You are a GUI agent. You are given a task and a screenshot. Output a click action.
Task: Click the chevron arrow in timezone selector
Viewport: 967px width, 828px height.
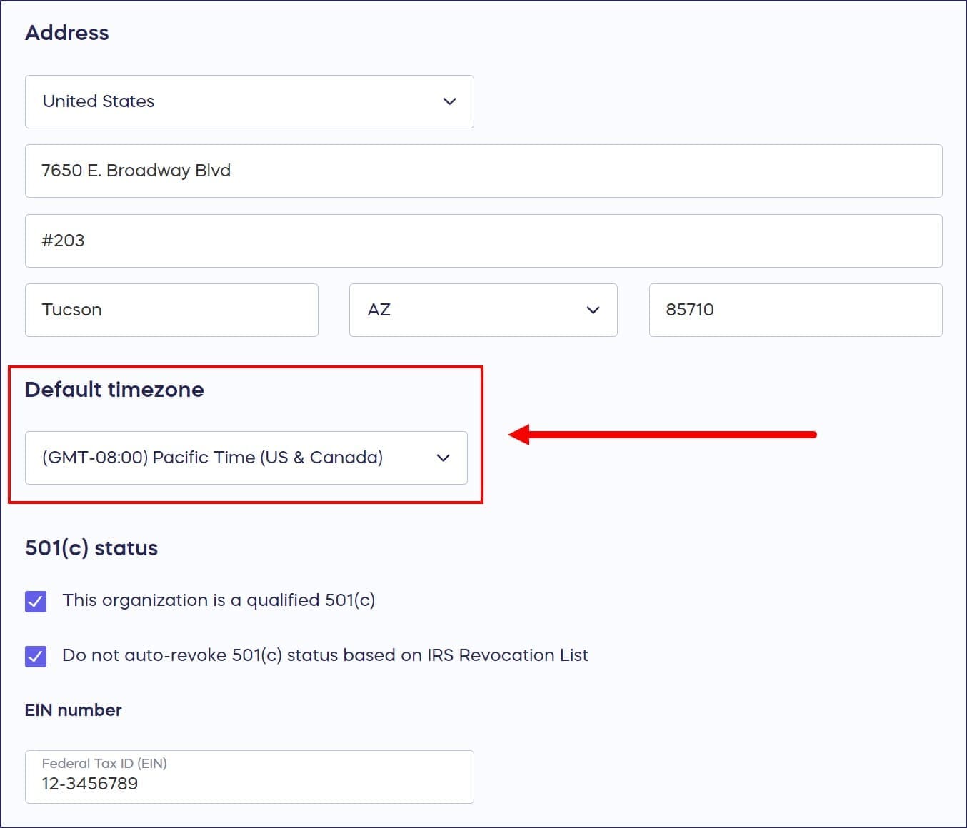pos(443,458)
